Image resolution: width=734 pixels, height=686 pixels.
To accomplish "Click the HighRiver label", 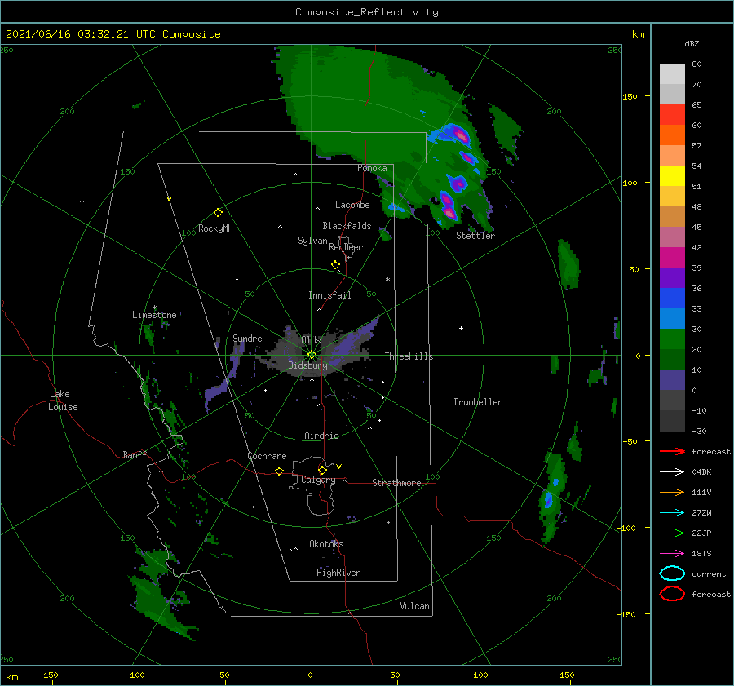I will 338,573.
